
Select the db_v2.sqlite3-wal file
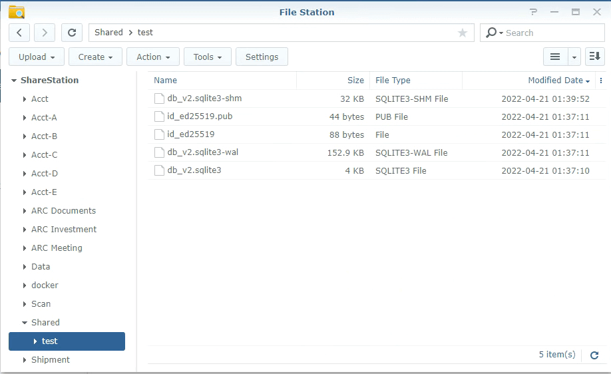(203, 152)
